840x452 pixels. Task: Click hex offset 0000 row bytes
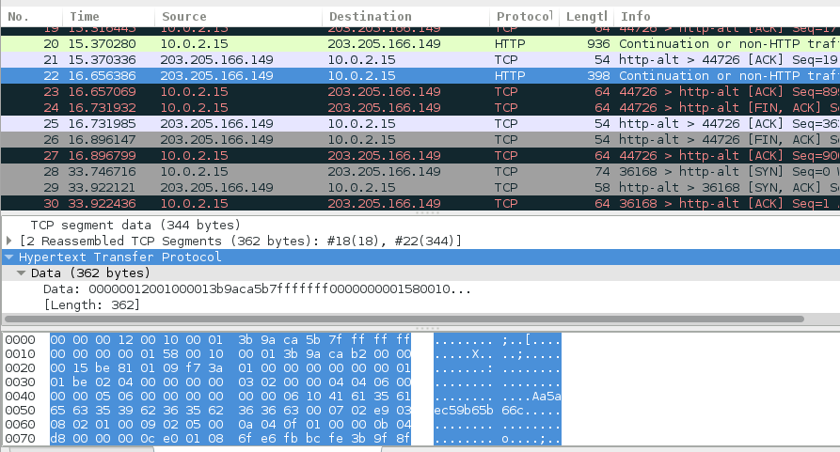pos(230,339)
